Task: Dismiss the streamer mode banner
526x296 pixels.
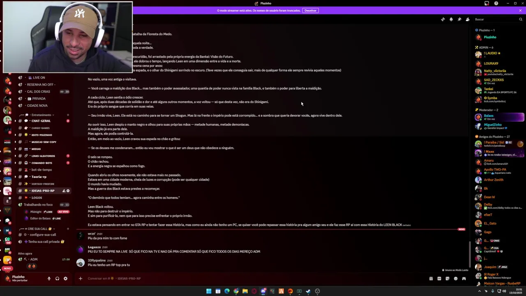Action: [520, 10]
